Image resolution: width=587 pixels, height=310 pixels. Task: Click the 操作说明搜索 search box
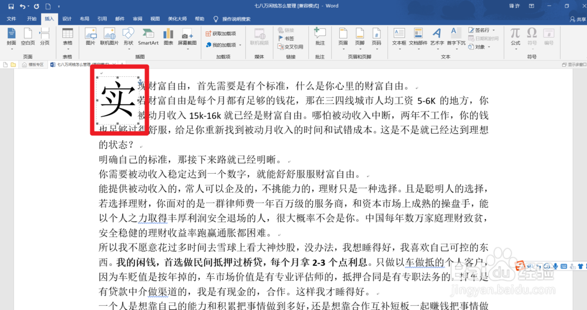coord(232,19)
